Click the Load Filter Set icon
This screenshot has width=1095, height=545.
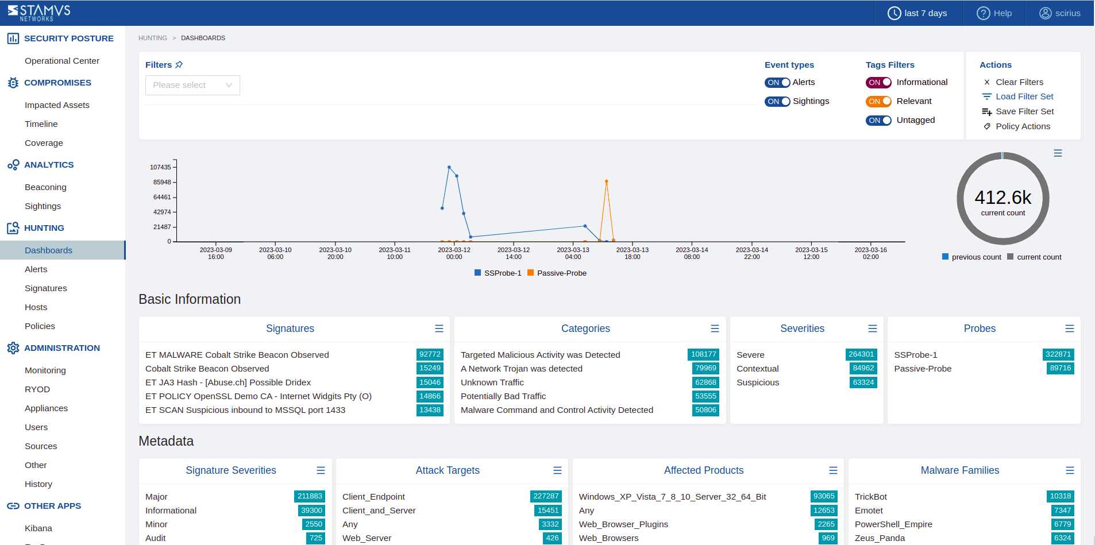coord(987,96)
